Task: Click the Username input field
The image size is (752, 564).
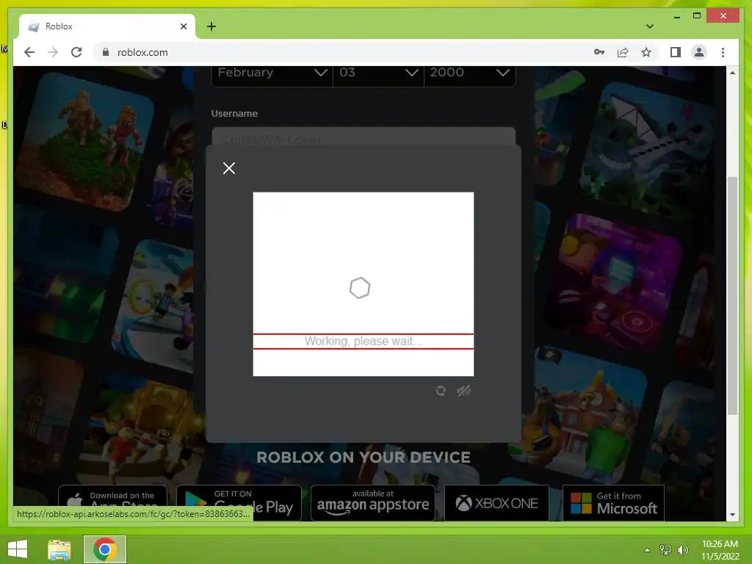Action: click(x=364, y=136)
